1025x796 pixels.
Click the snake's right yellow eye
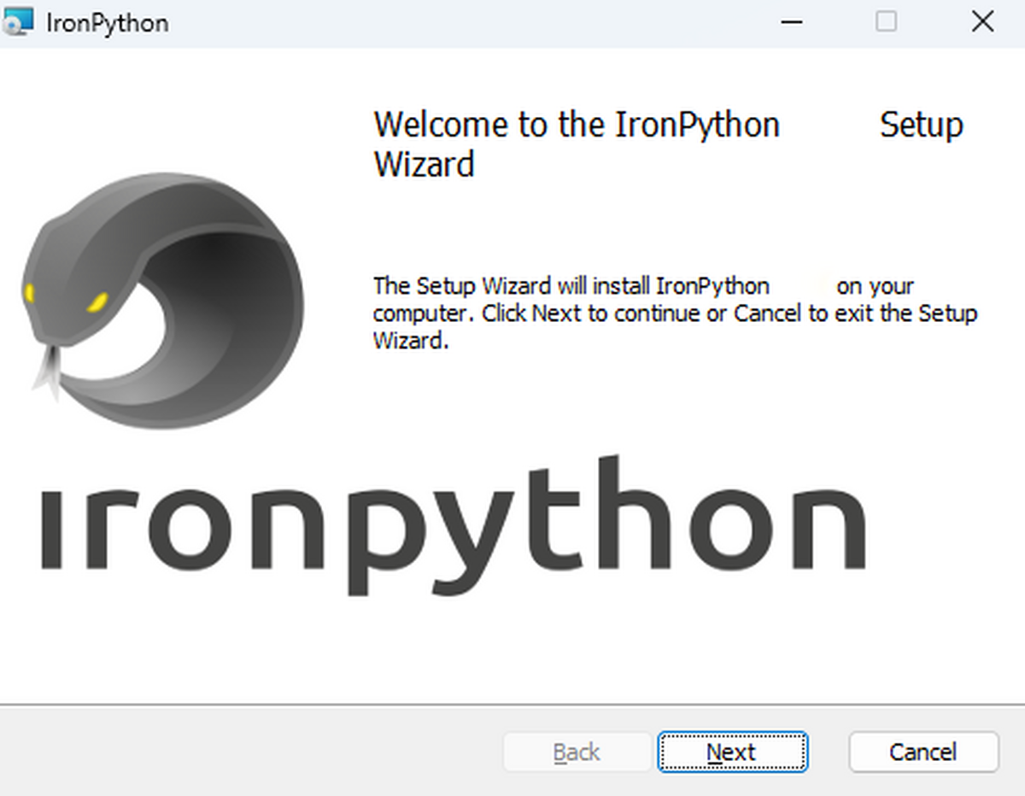pos(97,301)
